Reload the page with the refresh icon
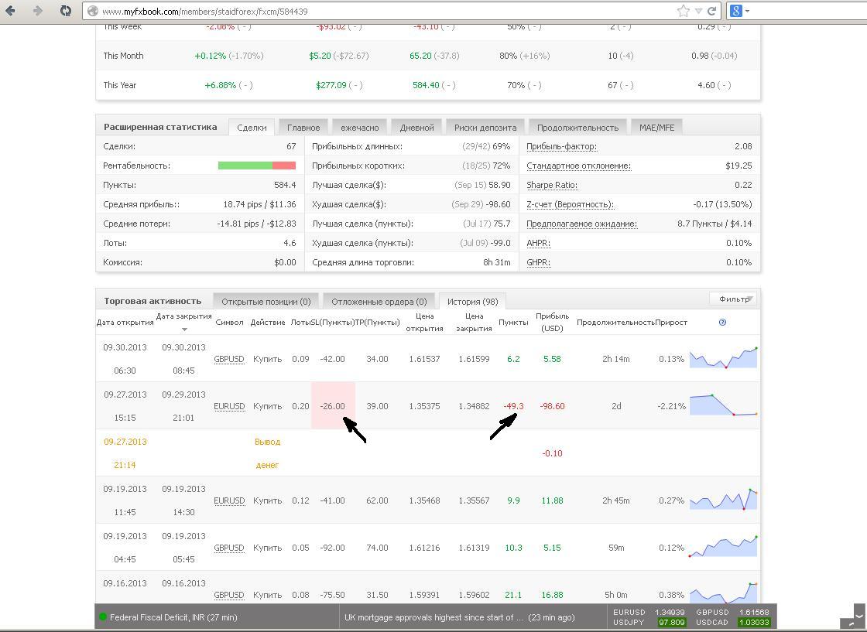 coord(66,11)
